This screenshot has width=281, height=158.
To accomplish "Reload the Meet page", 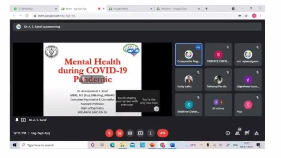I will tap(27, 16).
